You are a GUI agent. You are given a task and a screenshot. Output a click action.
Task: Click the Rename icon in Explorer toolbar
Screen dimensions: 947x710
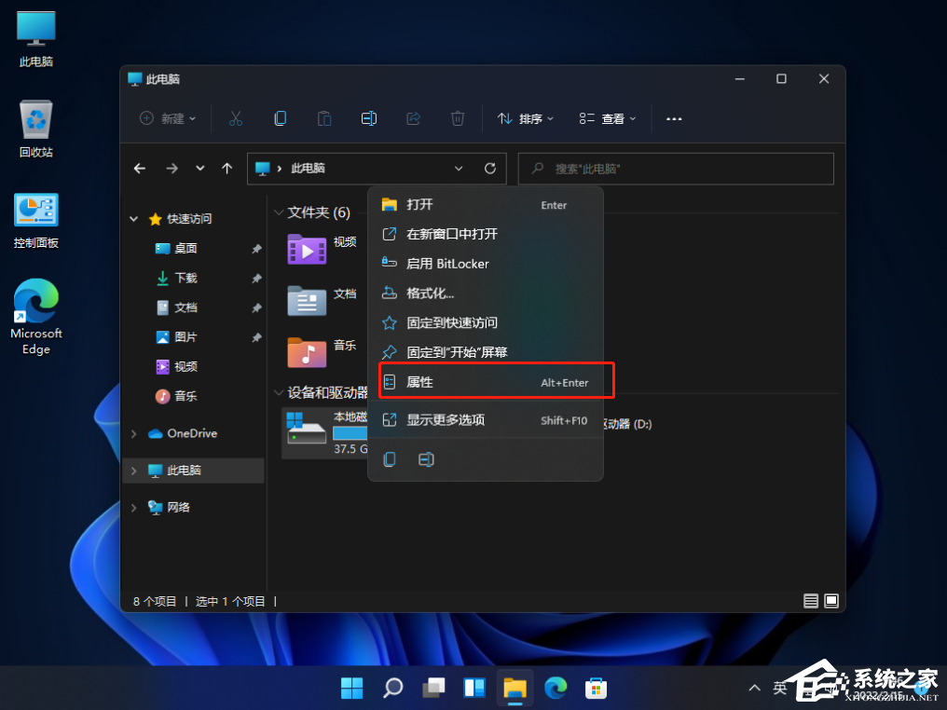tap(369, 118)
